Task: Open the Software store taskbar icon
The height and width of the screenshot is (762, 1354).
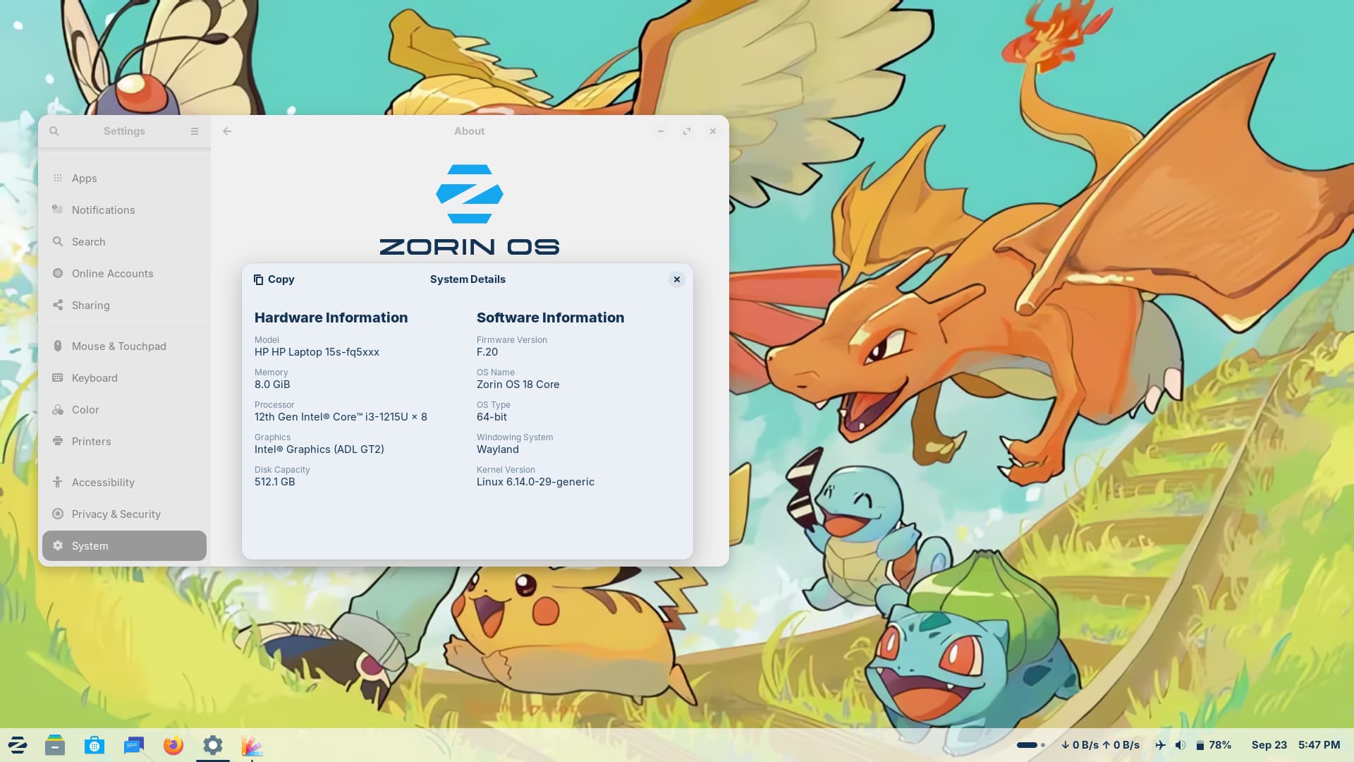Action: coord(94,745)
